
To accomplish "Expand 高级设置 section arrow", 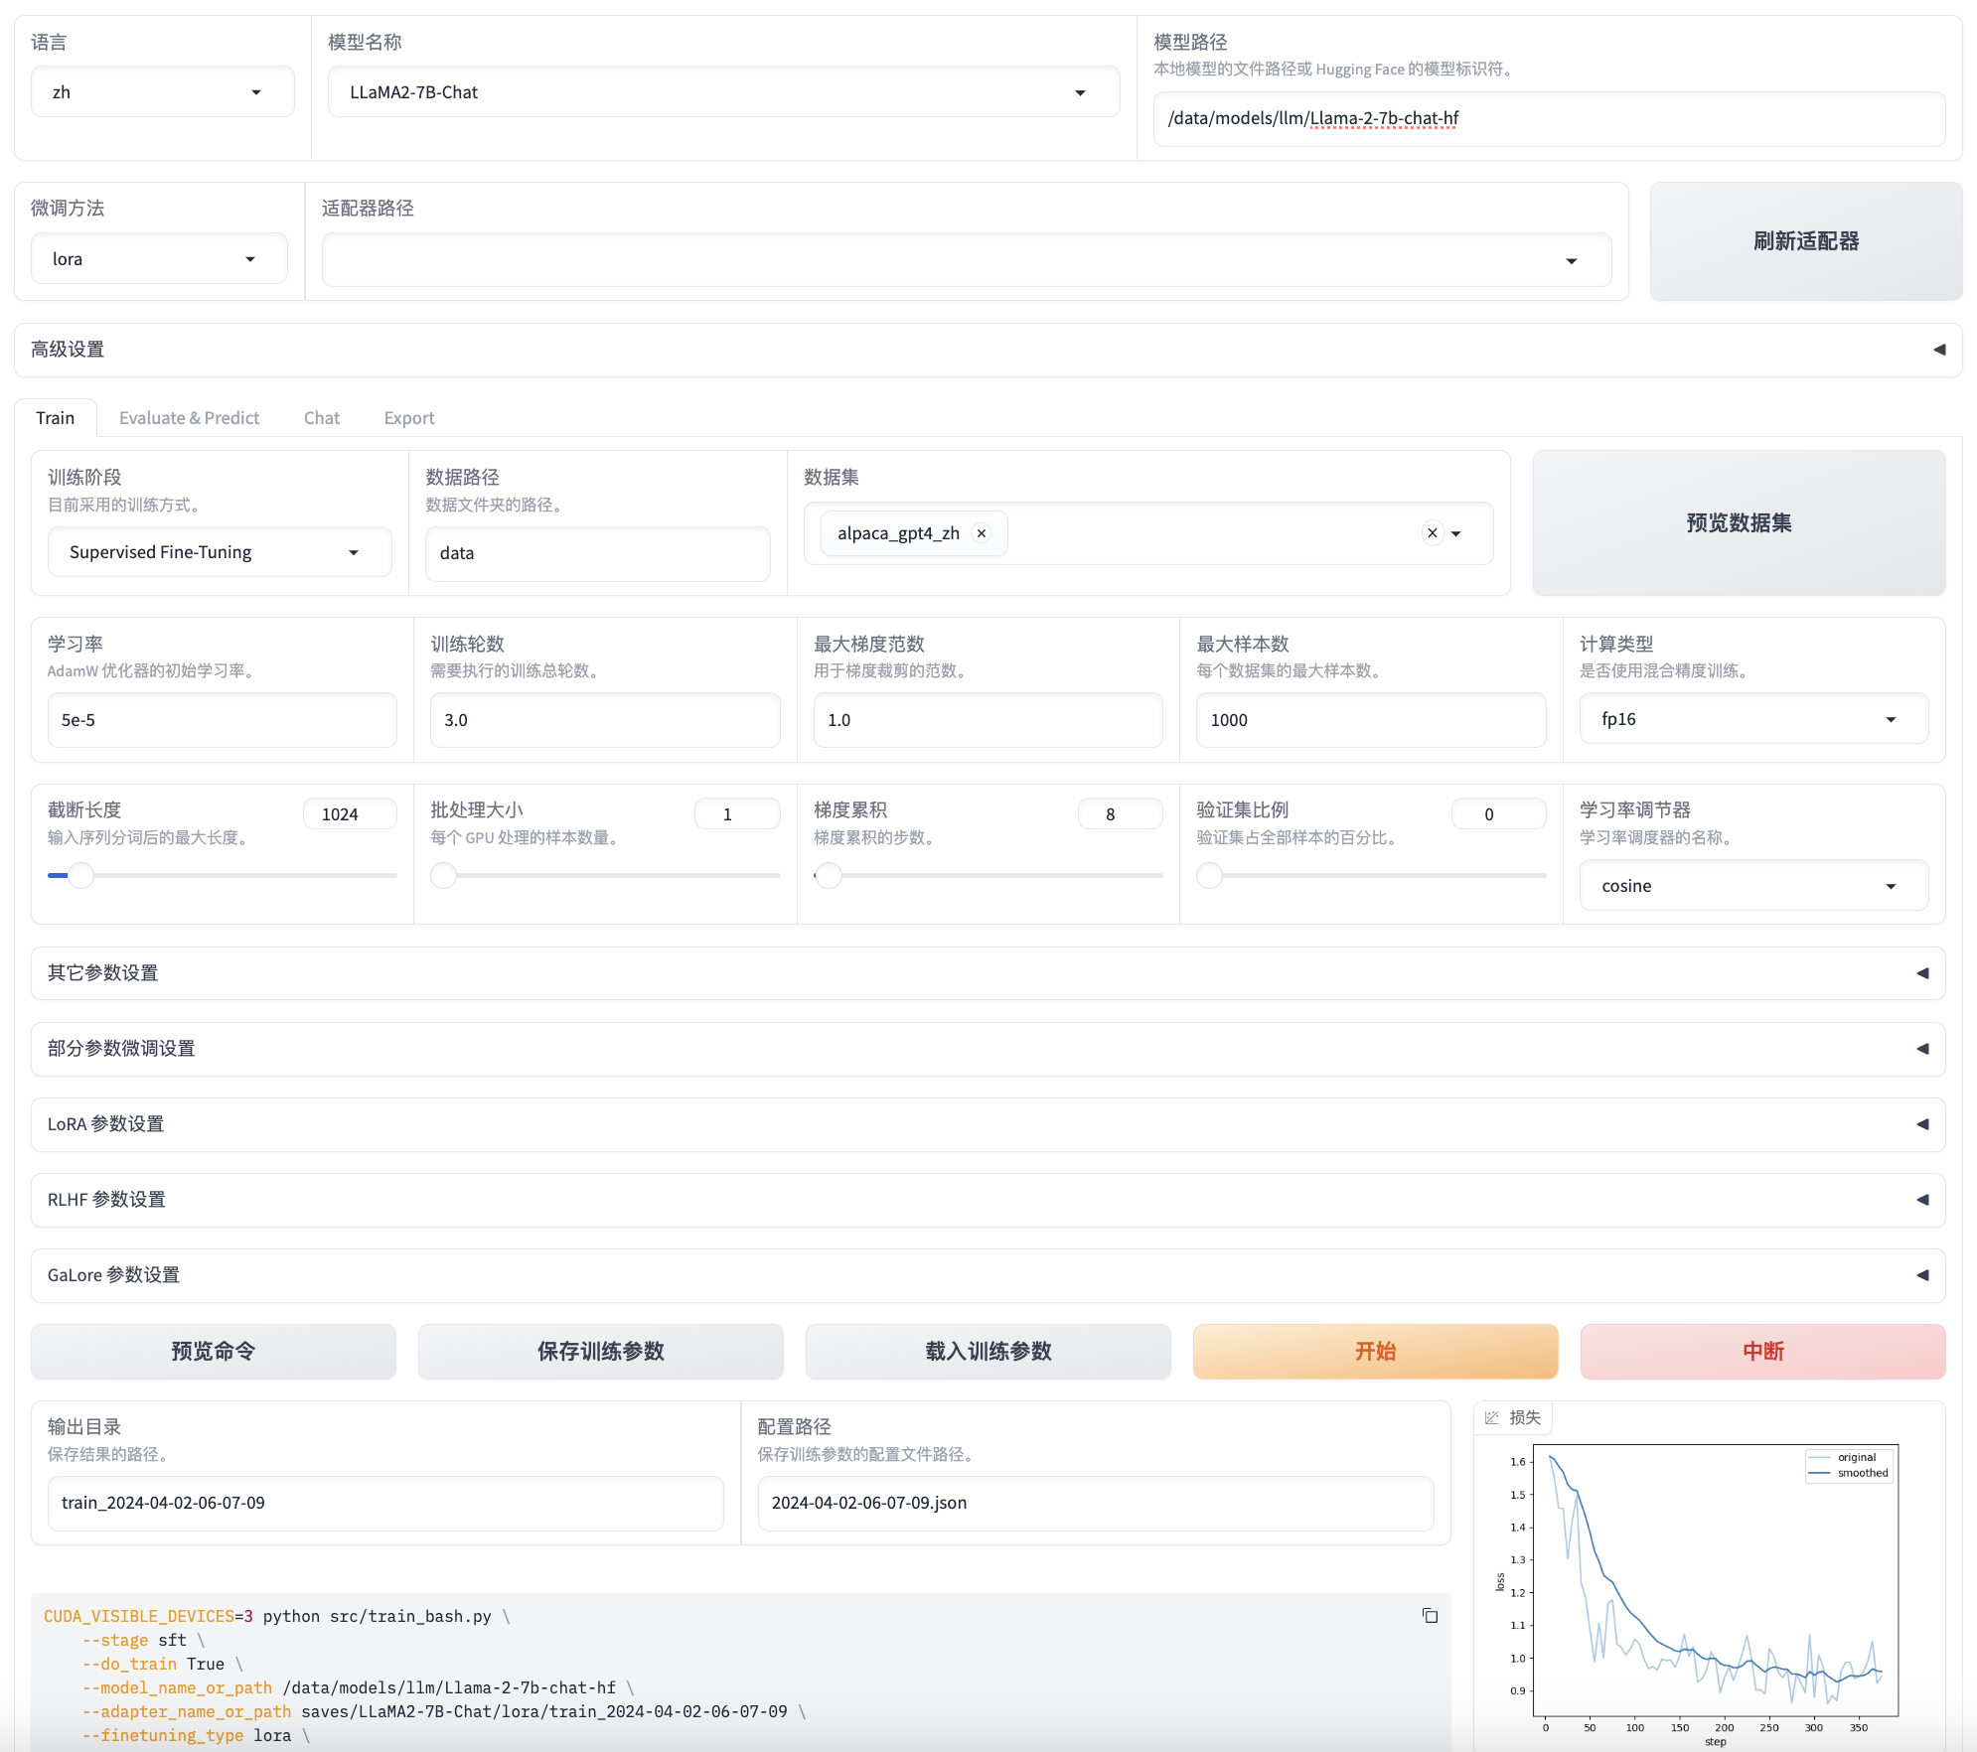I will point(1938,350).
